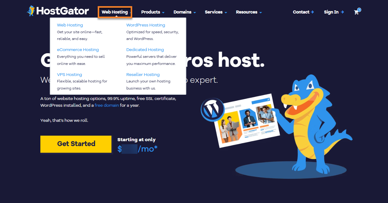Select Reseller Hosting from the menu

[143, 75]
